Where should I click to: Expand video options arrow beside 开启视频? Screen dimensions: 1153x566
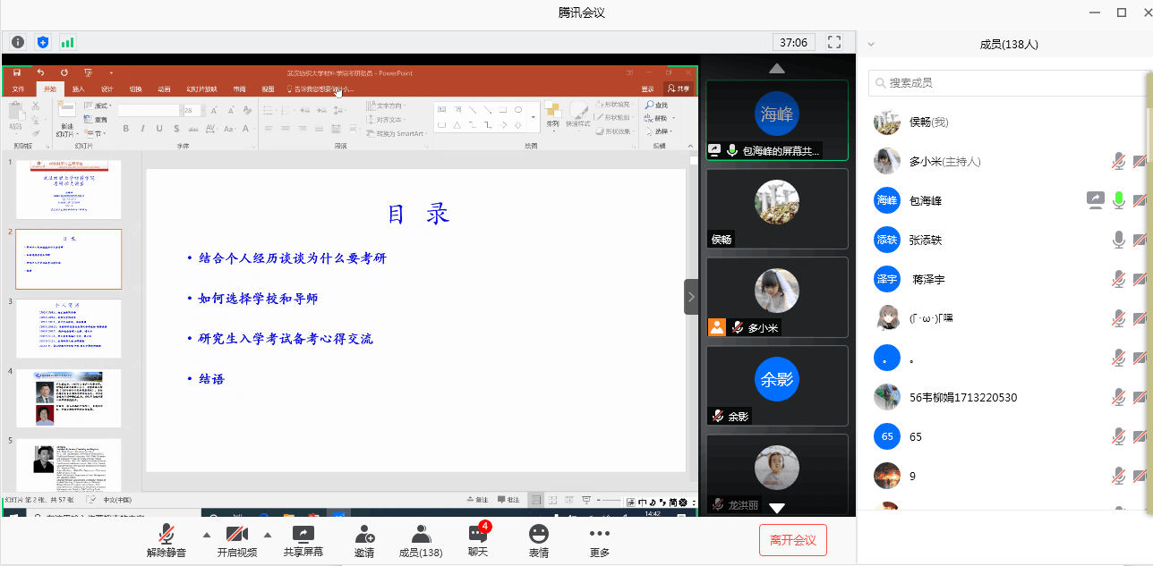(267, 535)
